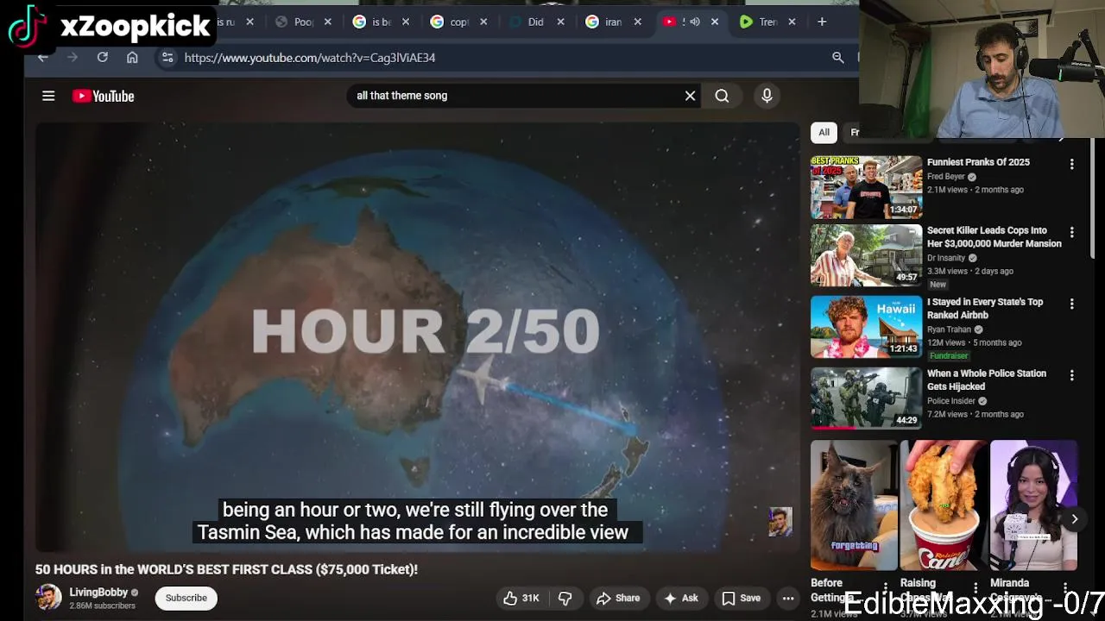This screenshot has width=1105, height=621.
Task: Click the video player area
Action: pos(418,336)
